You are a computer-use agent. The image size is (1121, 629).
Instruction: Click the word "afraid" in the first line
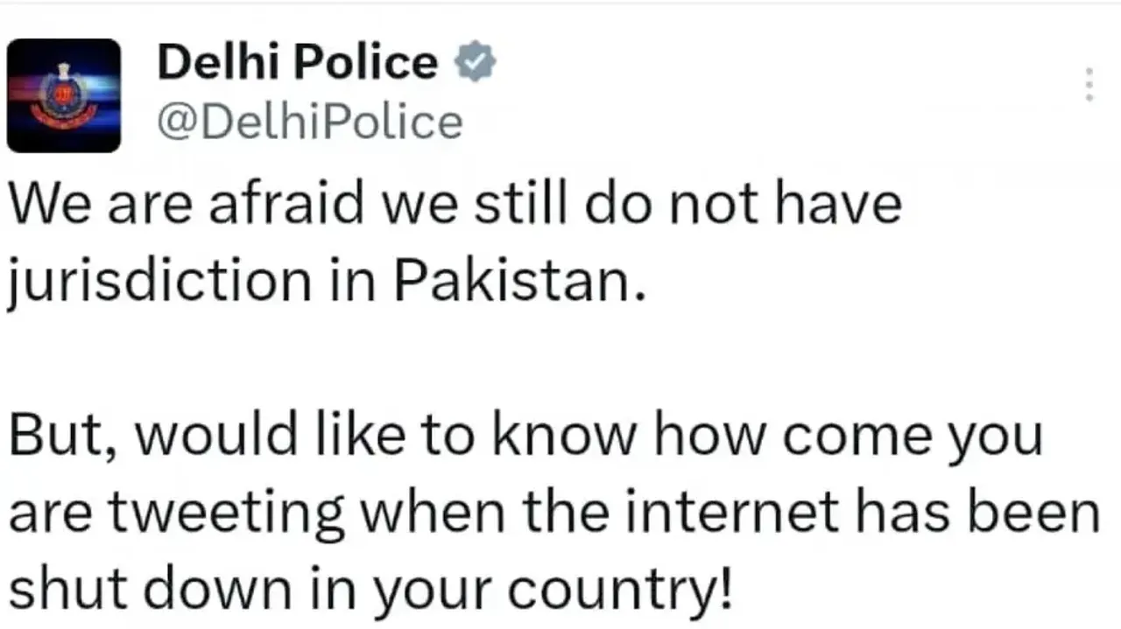pos(287,204)
